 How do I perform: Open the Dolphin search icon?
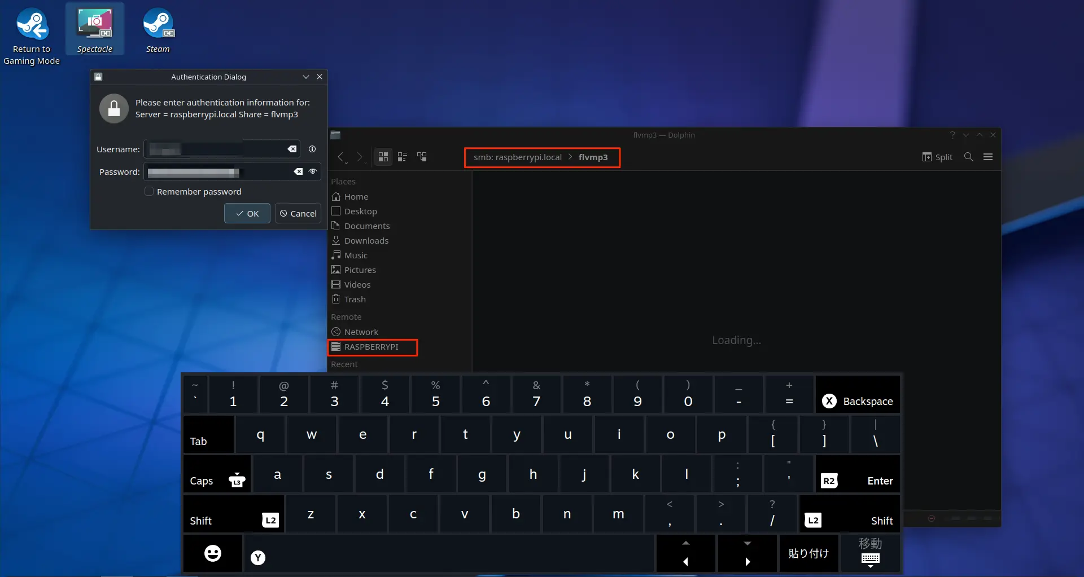tap(969, 157)
